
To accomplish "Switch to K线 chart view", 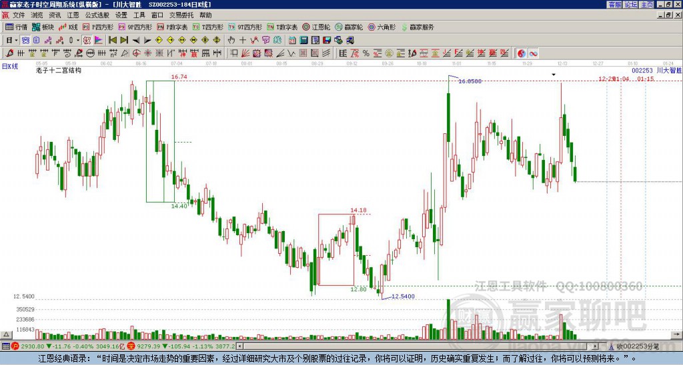I will 68,27.
